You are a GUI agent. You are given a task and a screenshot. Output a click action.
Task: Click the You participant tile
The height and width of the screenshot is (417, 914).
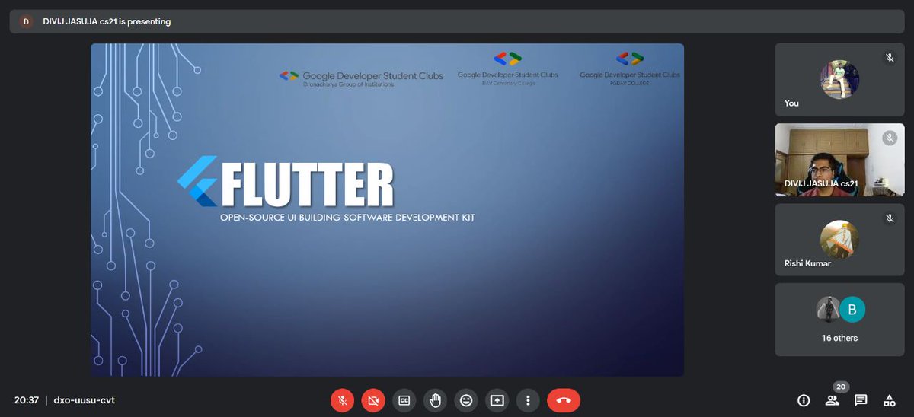pos(839,79)
